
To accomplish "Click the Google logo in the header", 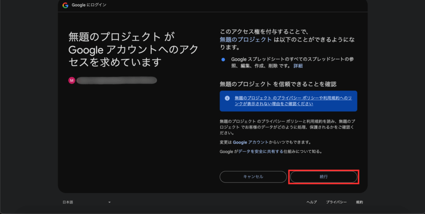I will (65, 5).
